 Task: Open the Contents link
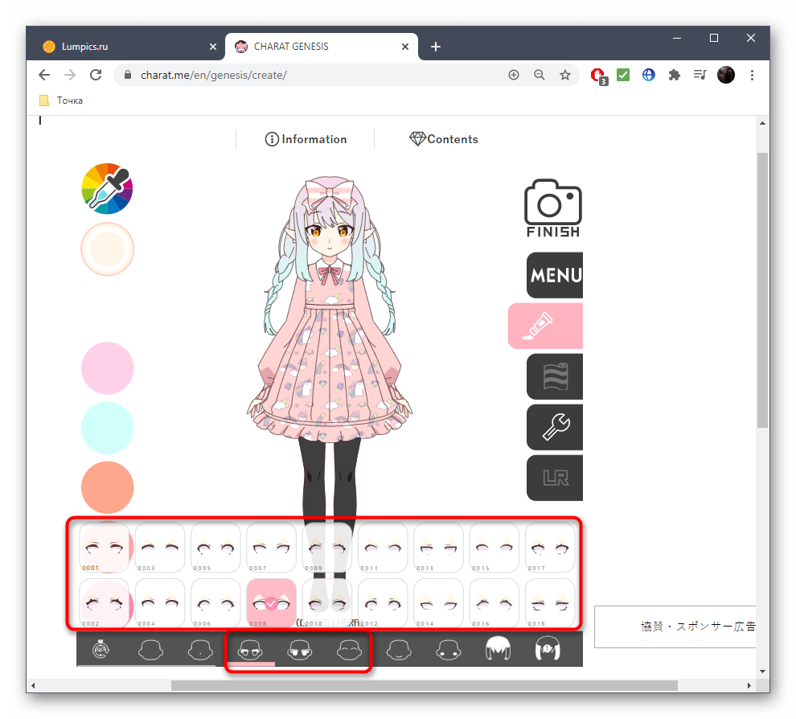(x=444, y=139)
